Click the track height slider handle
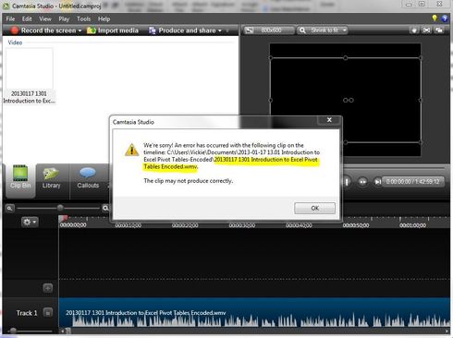The width and height of the screenshot is (453, 338). pyautogui.click(x=13, y=331)
